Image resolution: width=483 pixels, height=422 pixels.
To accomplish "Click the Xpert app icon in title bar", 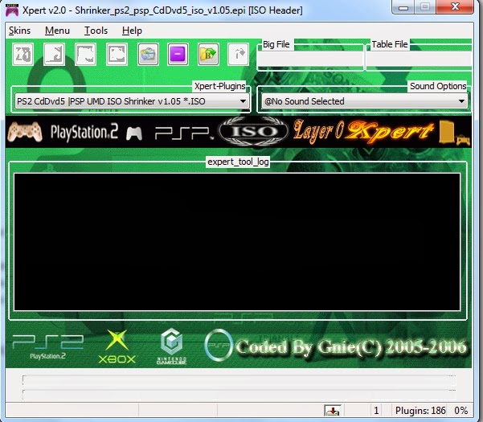I will click(12, 10).
